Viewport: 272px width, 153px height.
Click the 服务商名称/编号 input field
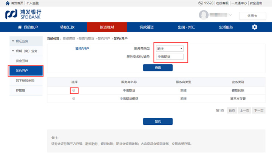coord(170,57)
